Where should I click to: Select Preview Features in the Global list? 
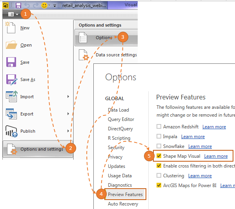(x=125, y=194)
